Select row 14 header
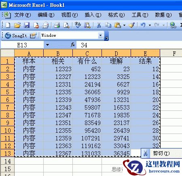 [x=8, y=161]
